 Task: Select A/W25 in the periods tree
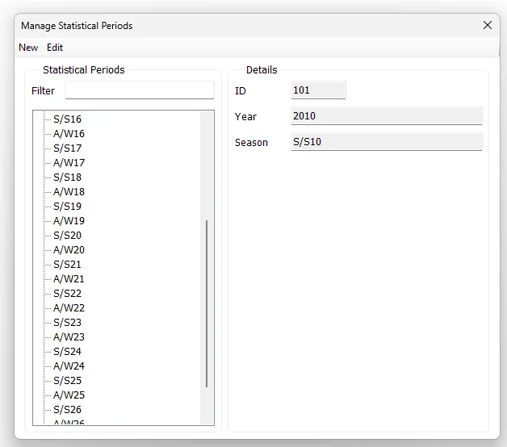(69, 395)
